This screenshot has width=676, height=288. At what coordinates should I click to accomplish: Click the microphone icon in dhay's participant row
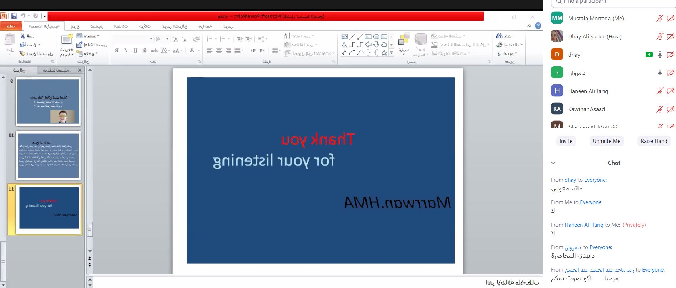660,55
